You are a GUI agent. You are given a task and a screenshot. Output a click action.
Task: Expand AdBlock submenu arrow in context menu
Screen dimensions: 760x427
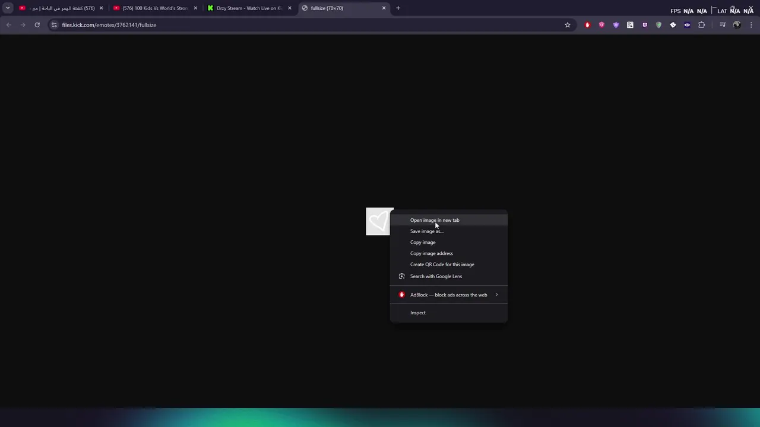point(496,295)
